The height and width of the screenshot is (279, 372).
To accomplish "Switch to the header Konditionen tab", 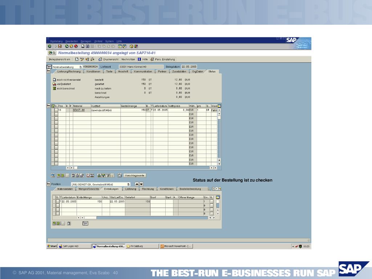I will [93, 72].
